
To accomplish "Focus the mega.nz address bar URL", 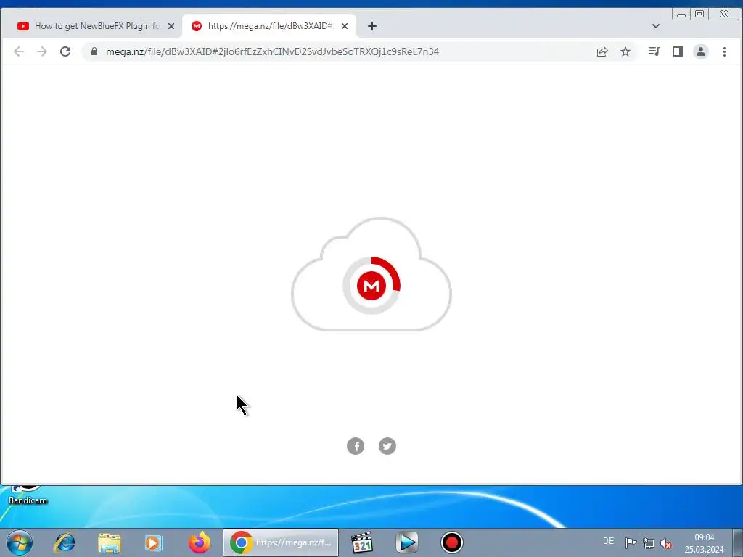I will coord(273,51).
